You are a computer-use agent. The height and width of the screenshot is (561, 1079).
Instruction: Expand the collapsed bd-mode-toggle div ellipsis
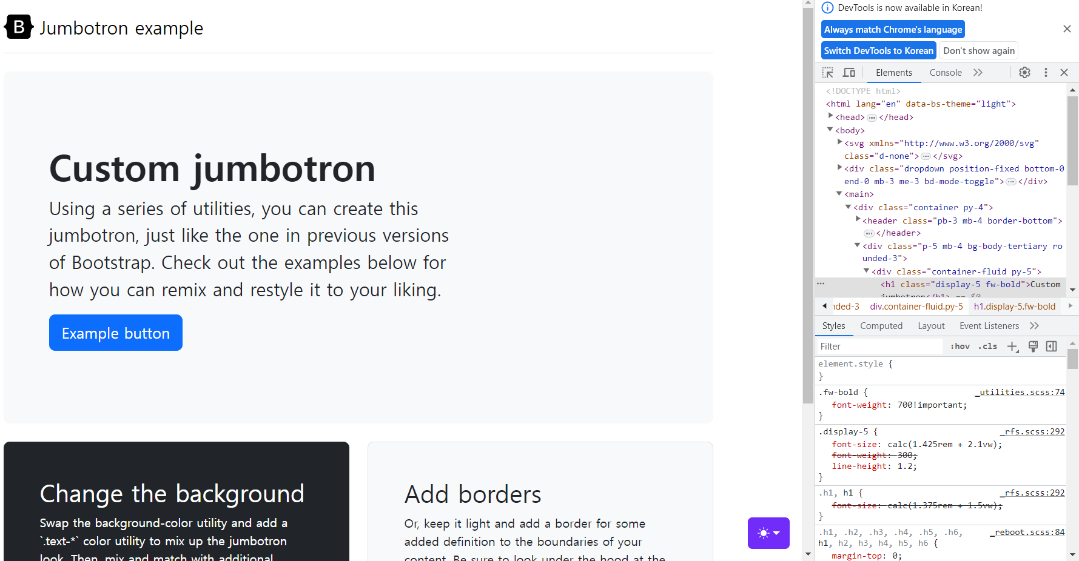1010,182
